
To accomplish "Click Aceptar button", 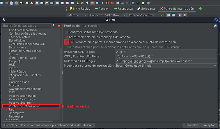I will [x=209, y=125].
